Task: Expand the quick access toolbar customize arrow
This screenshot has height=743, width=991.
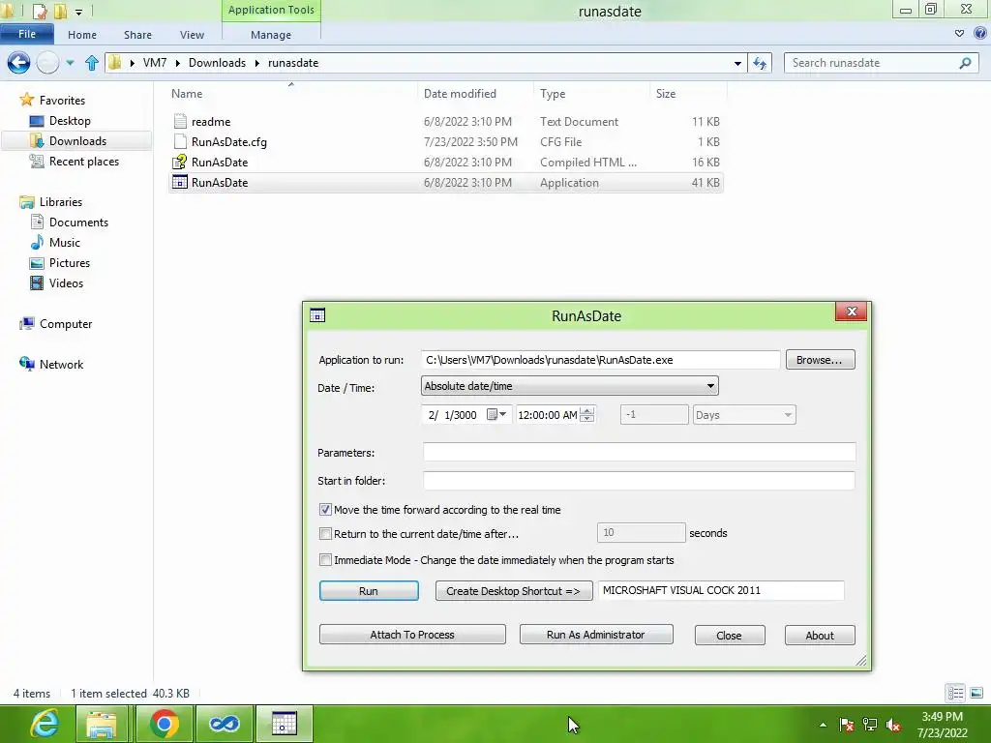Action: pyautogui.click(x=79, y=12)
